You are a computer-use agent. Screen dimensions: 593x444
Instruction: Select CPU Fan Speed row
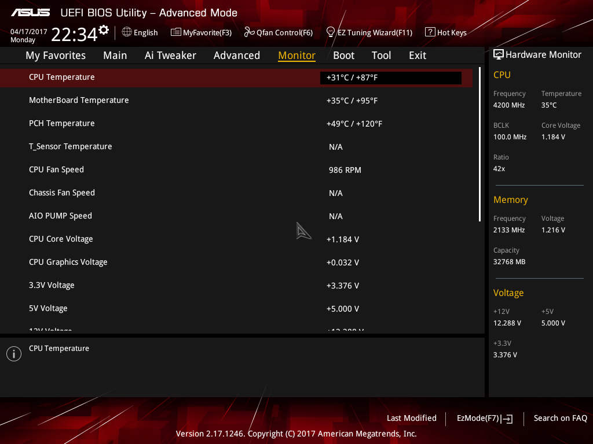point(236,170)
